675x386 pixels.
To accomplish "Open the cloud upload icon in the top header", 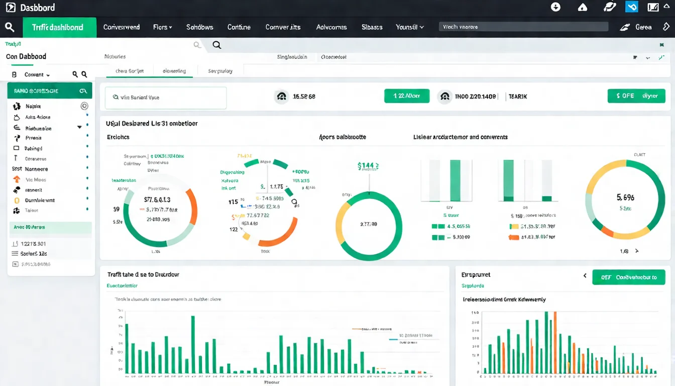I will [582, 7].
